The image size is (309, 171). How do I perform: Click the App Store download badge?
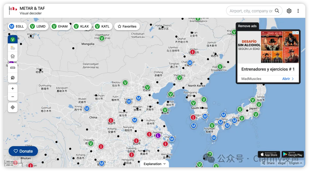click(269, 154)
